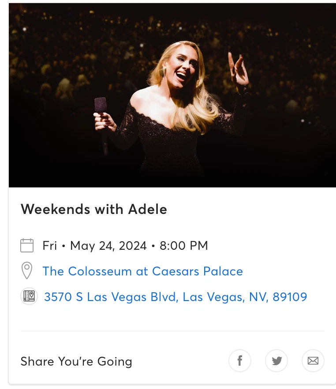
Task: Share the event via Twitter icon
Action: click(x=276, y=360)
